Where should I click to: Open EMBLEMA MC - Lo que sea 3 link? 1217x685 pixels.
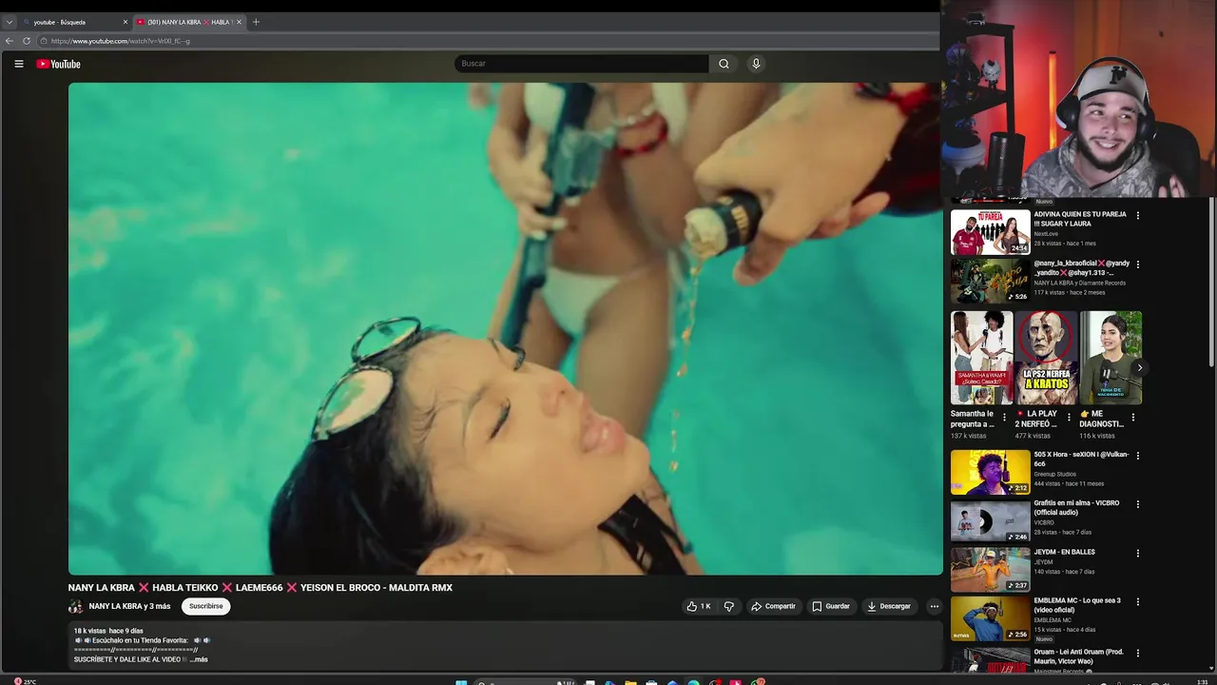pyautogui.click(x=1077, y=605)
